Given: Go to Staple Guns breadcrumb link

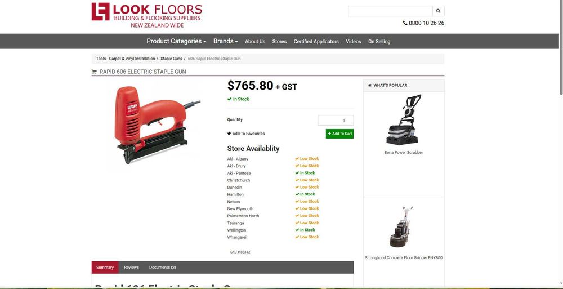Looking at the screenshot, I should pyautogui.click(x=171, y=59).
